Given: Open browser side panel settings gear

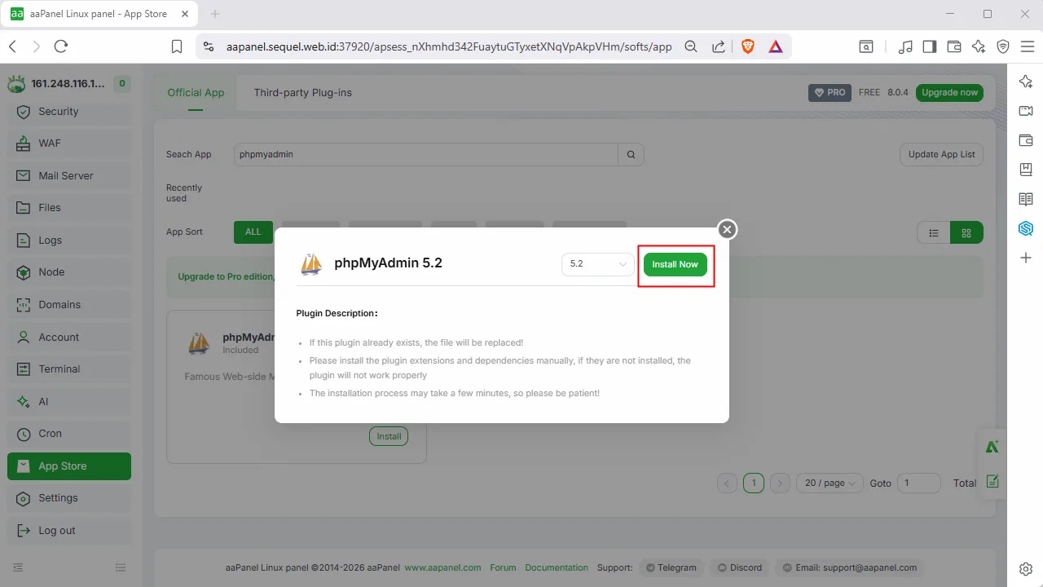Looking at the screenshot, I should click(1026, 568).
